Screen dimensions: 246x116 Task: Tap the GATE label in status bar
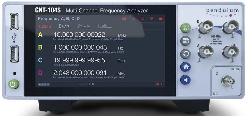click(x=159, y=84)
